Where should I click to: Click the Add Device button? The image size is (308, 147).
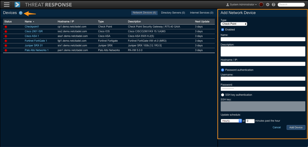point(296,127)
